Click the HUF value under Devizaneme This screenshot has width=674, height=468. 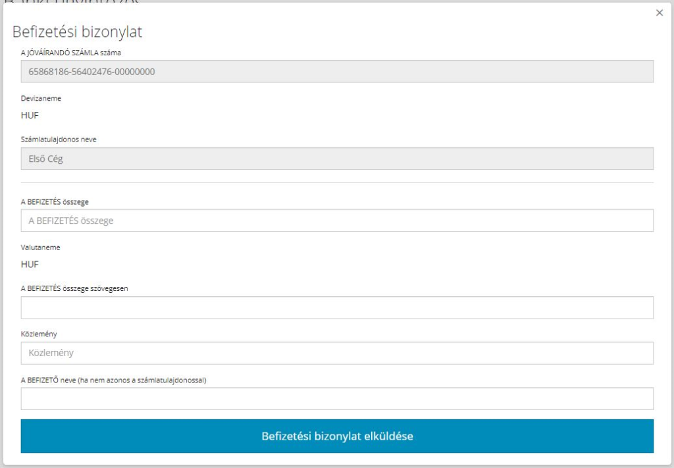(x=30, y=114)
